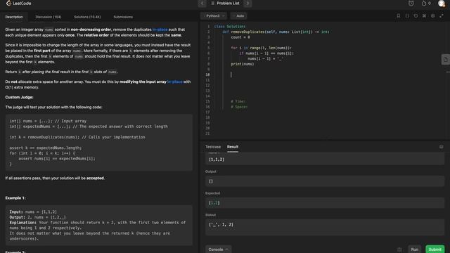The width and height of the screenshot is (450, 253).
Task: Click the '# Time:' comment line
Action: (x=238, y=101)
